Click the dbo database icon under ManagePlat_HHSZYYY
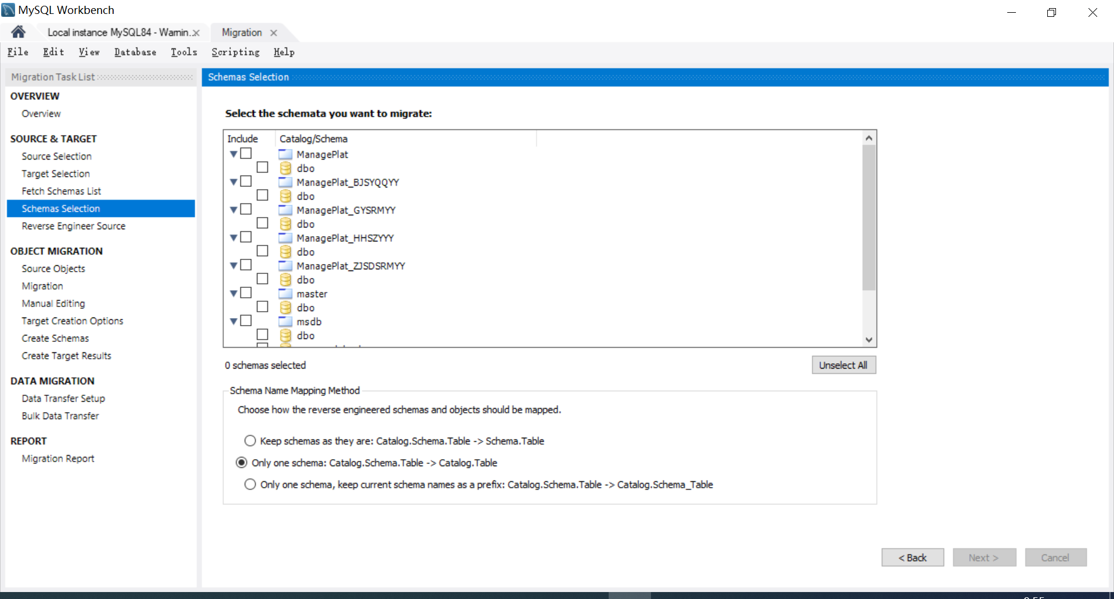The width and height of the screenshot is (1114, 599). [x=285, y=252]
